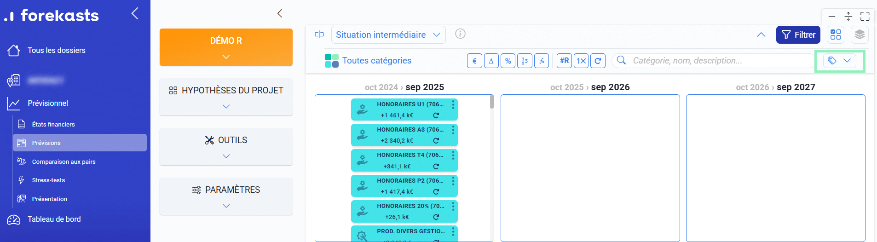Go to Stress-tests menu item
This screenshot has height=242, width=877.
tap(48, 180)
